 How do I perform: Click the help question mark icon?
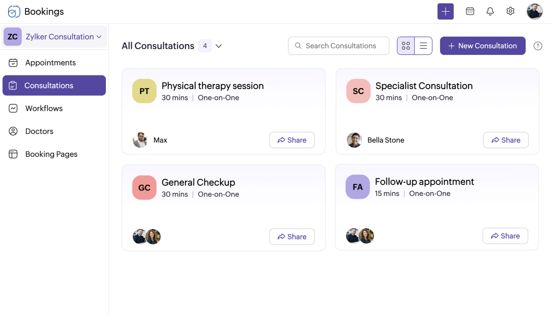point(538,46)
